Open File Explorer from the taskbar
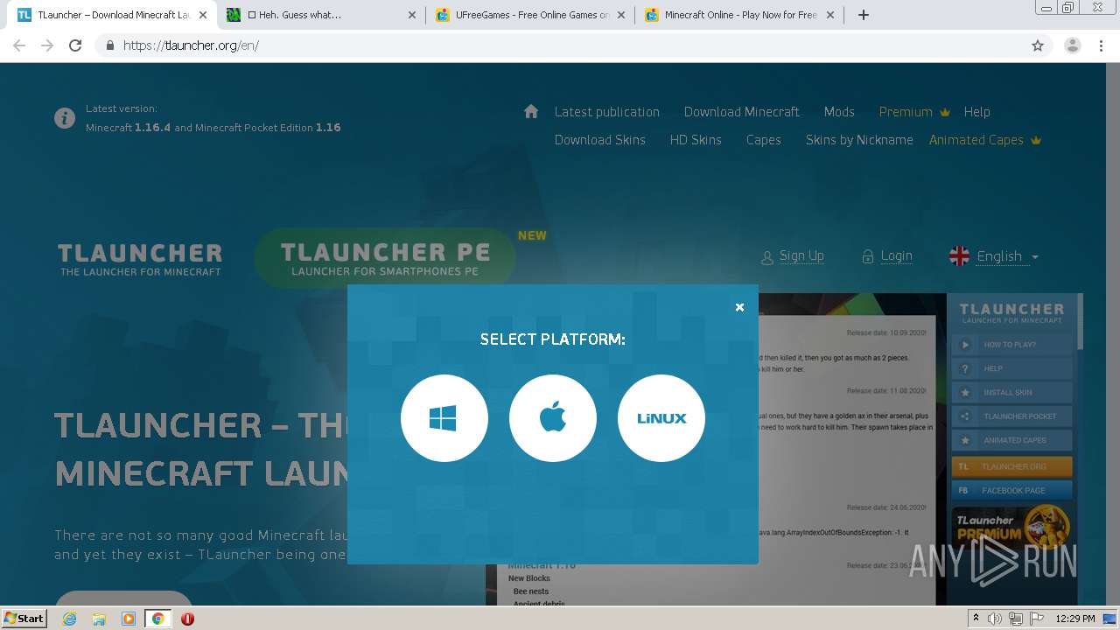 coord(99,619)
